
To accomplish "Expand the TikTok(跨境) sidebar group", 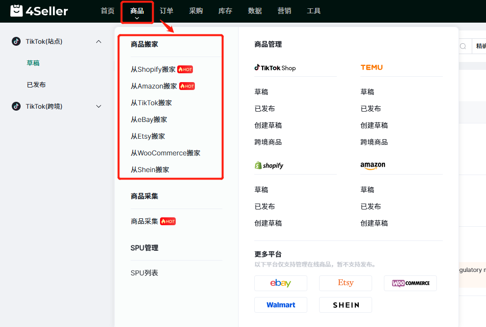I will point(99,107).
